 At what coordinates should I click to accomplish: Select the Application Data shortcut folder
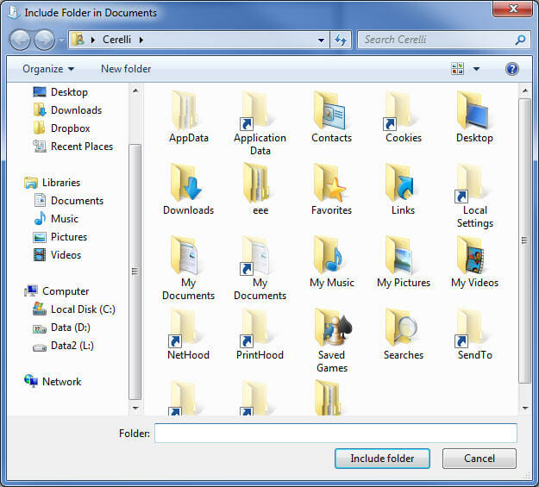[260, 123]
